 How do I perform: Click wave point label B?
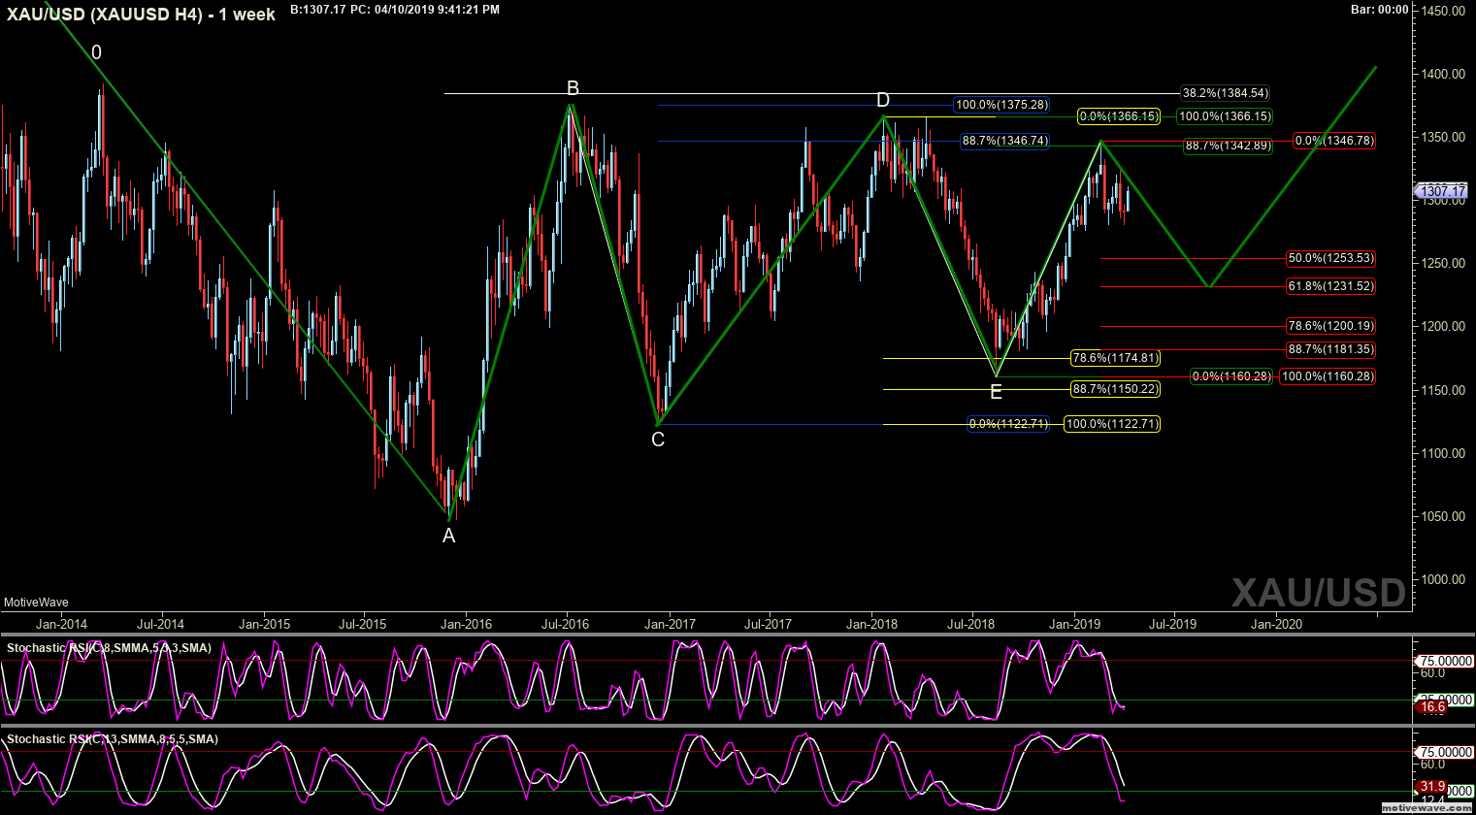pyautogui.click(x=573, y=88)
